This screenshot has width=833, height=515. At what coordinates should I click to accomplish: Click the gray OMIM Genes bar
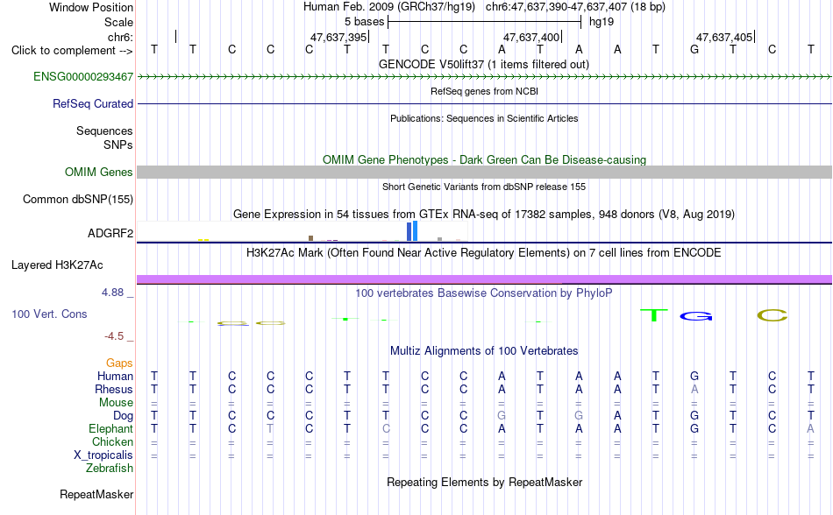pyautogui.click(x=484, y=172)
